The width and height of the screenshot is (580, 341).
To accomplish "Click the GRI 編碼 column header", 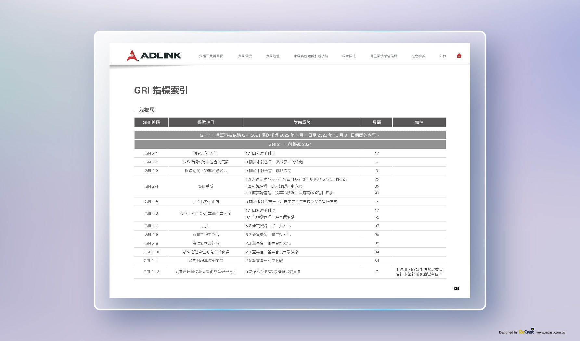I will click(x=151, y=122).
